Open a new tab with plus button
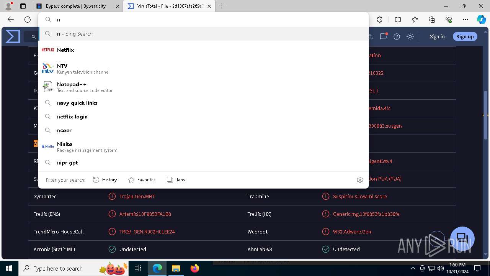This screenshot has width=490, height=276. (x=222, y=6)
